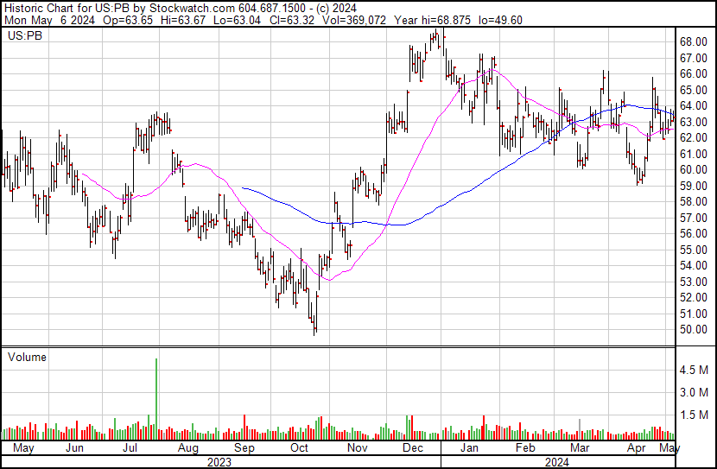The height and width of the screenshot is (469, 717).
Task: Click the Vol=369,072 header value
Action: click(354, 20)
